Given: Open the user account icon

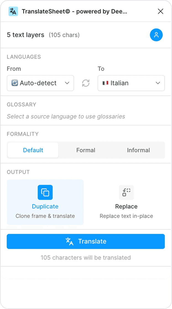Looking at the screenshot, I should [x=156, y=35].
